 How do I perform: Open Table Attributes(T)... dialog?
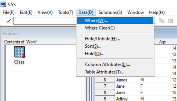click(x=115, y=72)
